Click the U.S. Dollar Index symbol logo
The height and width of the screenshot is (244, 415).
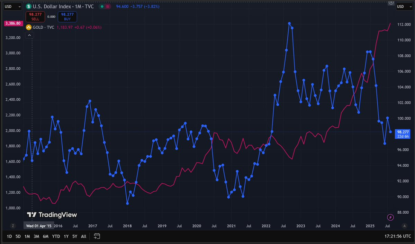[x=29, y=6]
